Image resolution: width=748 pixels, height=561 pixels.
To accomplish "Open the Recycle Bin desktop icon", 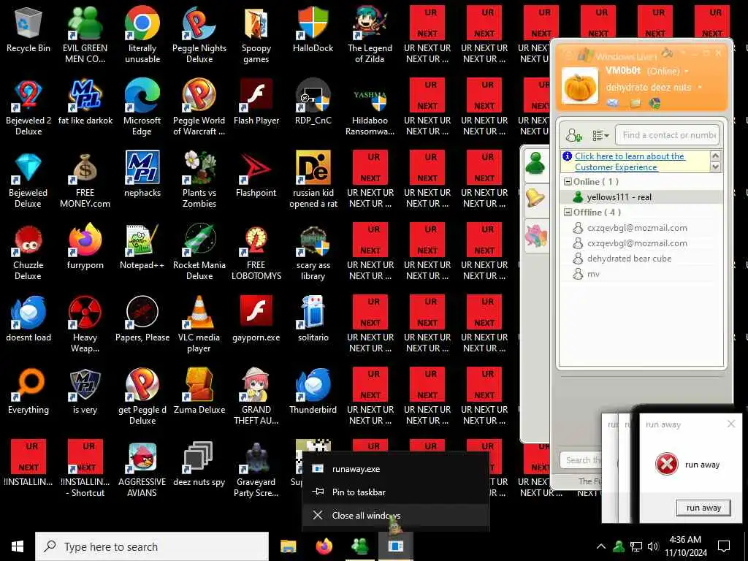I will point(28,29).
